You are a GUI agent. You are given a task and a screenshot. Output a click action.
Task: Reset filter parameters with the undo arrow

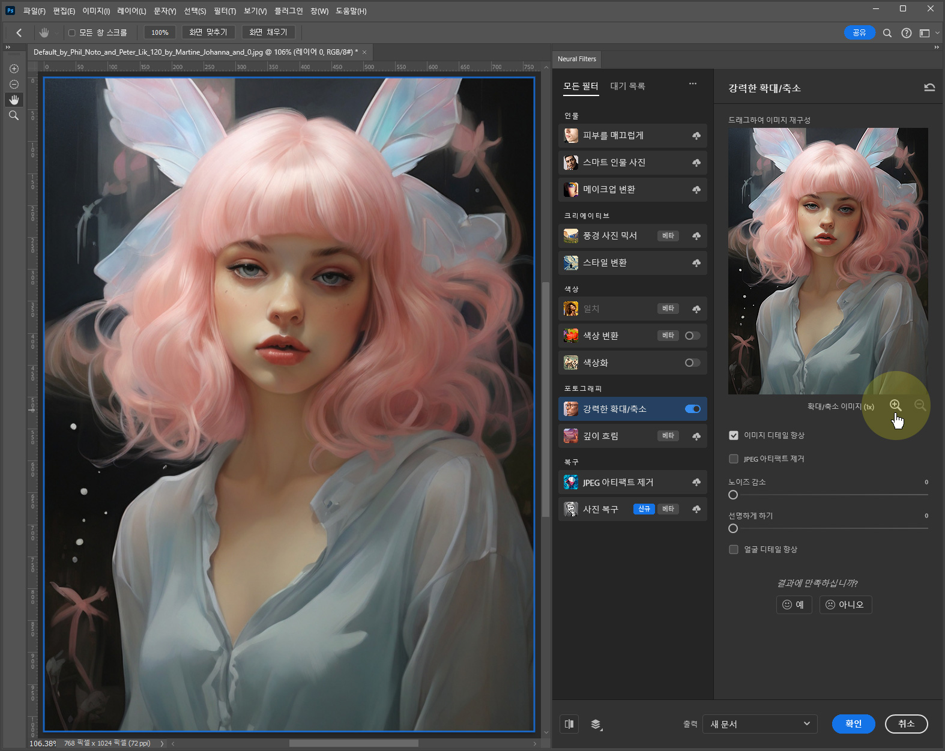point(929,88)
